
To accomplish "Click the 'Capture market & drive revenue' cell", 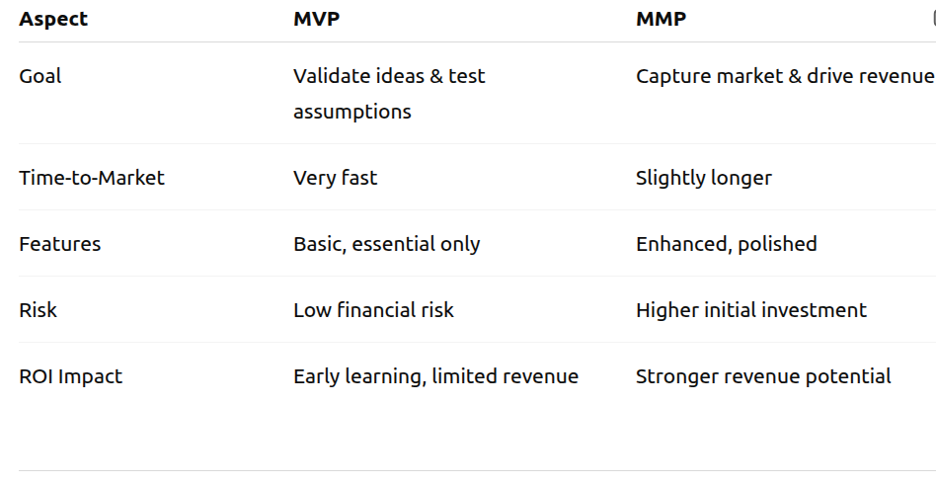I will (x=784, y=76).
